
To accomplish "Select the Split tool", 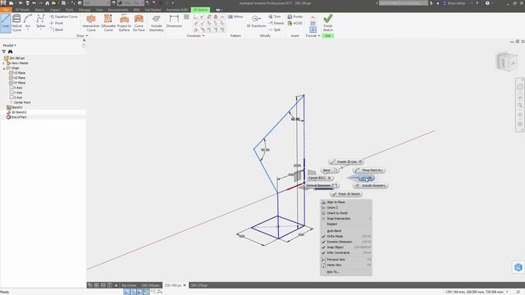I will [274, 29].
